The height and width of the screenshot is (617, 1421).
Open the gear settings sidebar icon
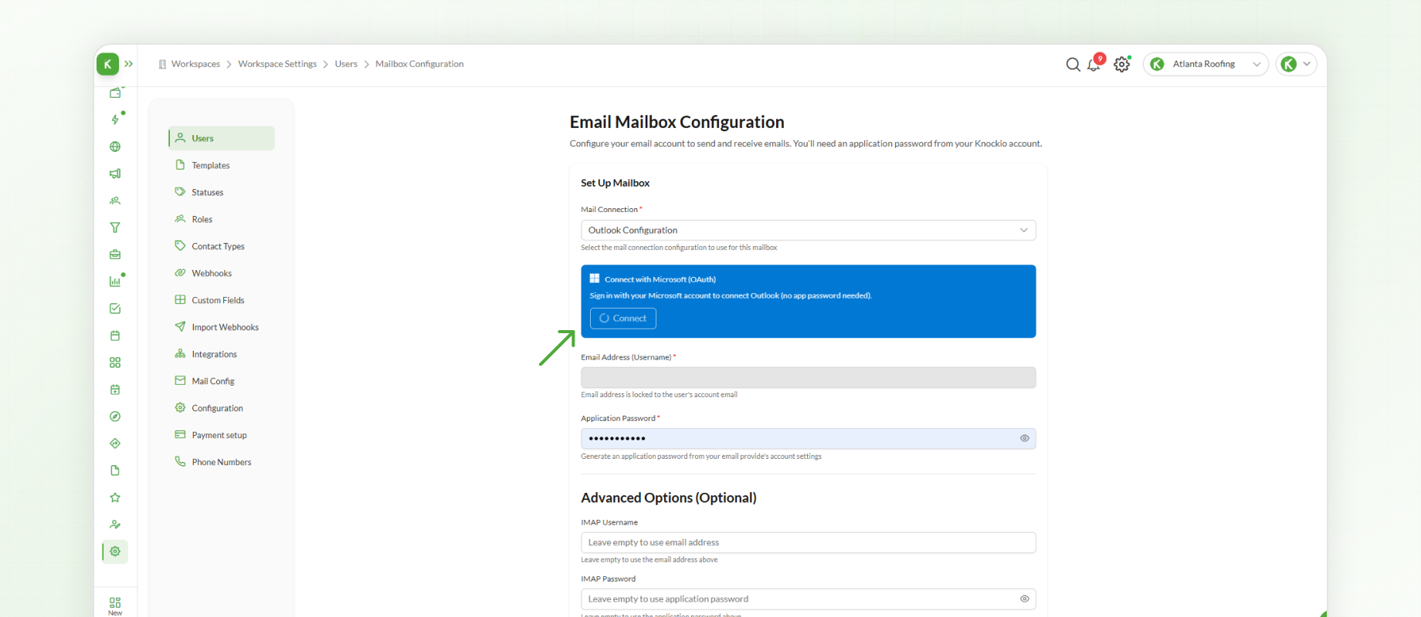(x=115, y=551)
